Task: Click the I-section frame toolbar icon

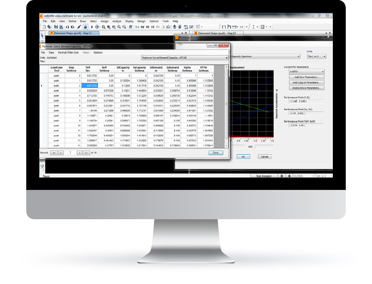Action: point(253,27)
